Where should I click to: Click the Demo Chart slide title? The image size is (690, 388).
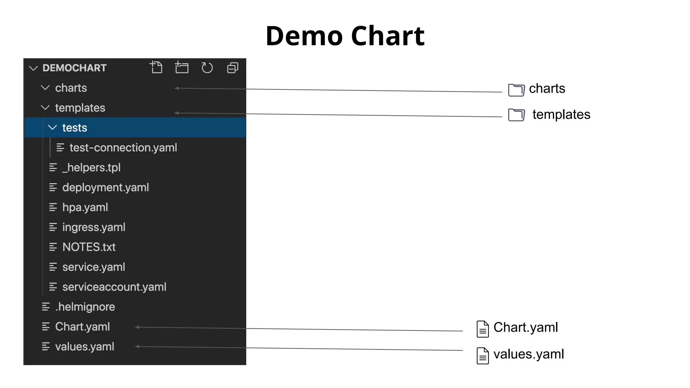click(345, 36)
